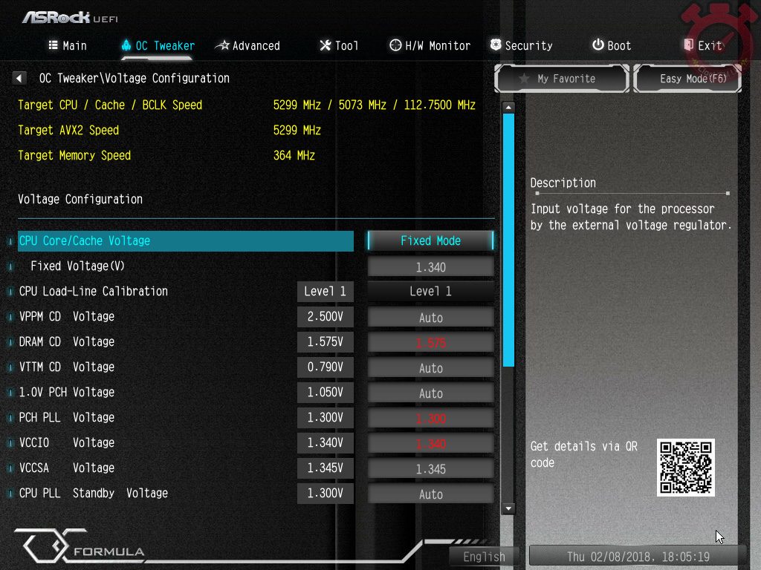761x570 pixels.
Task: Click the QR code image
Action: 685,468
